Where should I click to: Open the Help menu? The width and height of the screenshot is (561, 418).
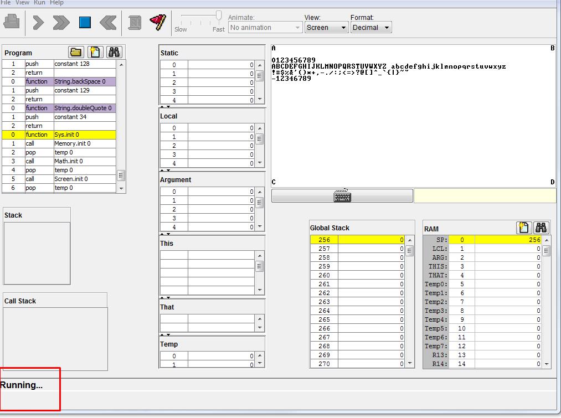56,3
